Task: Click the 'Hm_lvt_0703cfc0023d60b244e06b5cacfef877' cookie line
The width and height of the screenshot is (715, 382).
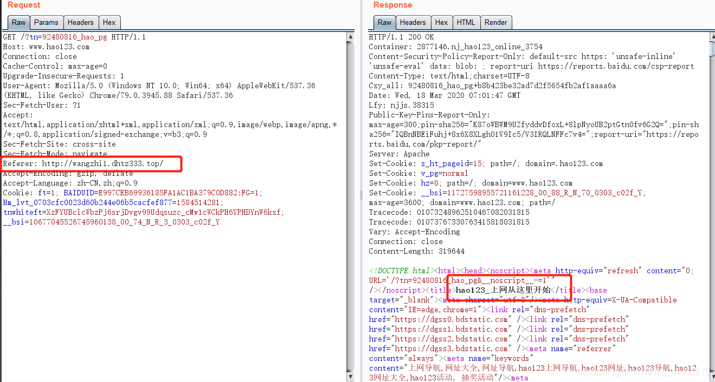Action: tap(113, 202)
